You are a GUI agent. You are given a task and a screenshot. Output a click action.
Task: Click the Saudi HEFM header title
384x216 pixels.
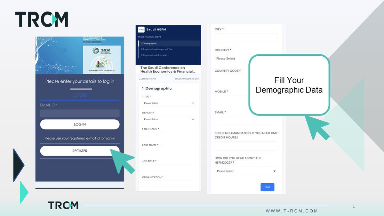click(x=156, y=29)
